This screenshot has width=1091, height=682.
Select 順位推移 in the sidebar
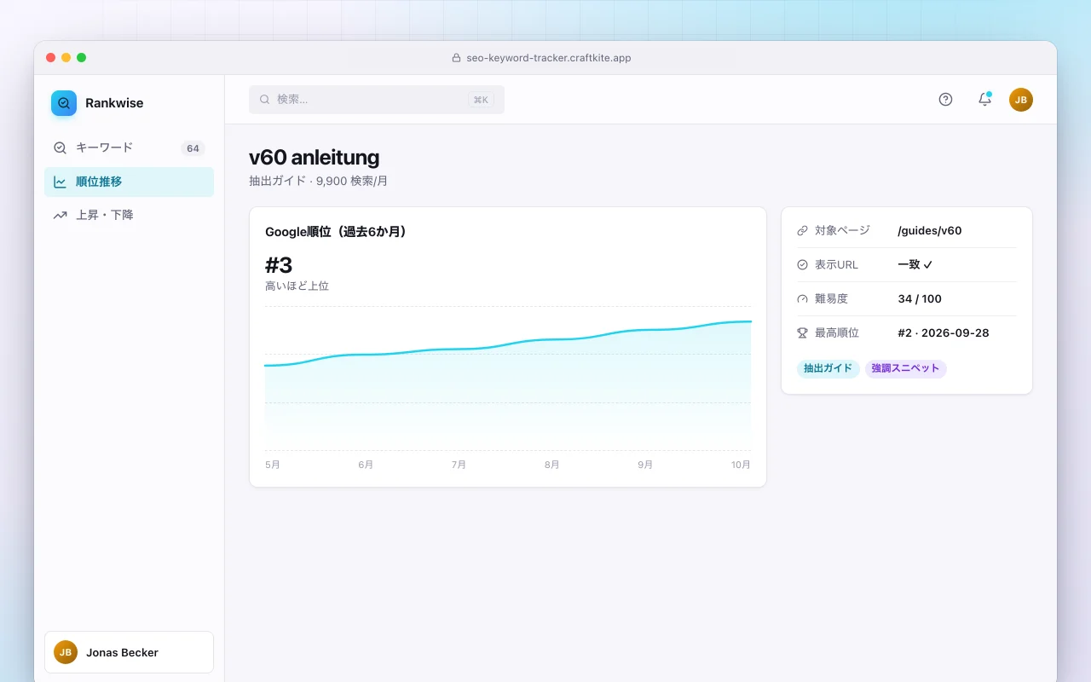coord(129,182)
